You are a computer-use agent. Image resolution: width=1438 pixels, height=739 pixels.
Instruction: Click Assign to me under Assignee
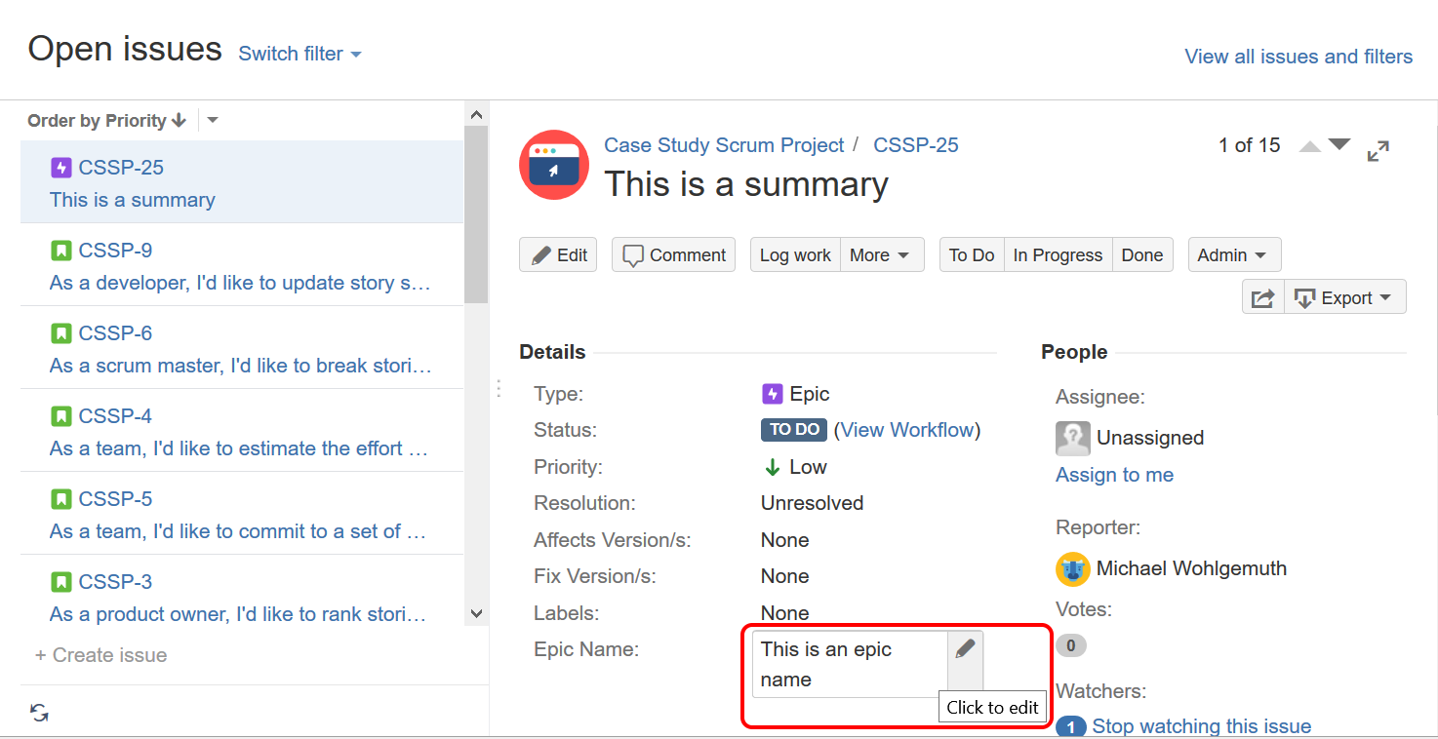click(1114, 475)
